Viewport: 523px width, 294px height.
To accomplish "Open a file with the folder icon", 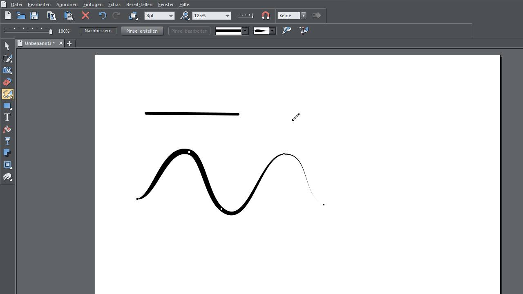I will 21,16.
